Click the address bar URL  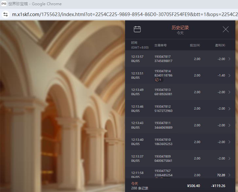coord(125,14)
